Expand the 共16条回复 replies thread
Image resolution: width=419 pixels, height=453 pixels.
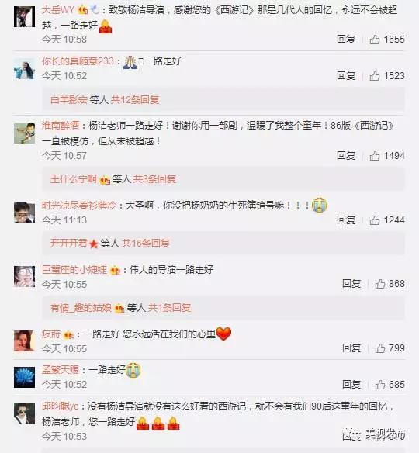(x=146, y=244)
